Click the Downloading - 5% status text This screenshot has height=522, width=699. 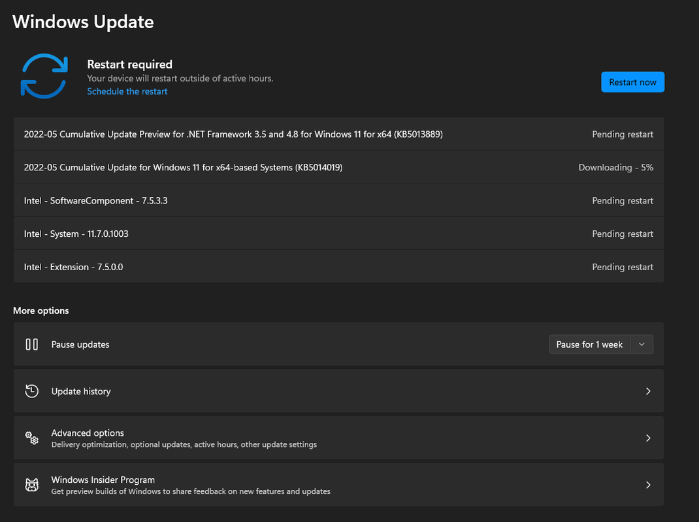point(615,168)
